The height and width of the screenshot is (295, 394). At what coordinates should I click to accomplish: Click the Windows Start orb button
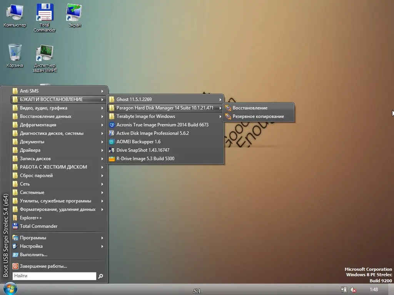pyautogui.click(x=10, y=289)
